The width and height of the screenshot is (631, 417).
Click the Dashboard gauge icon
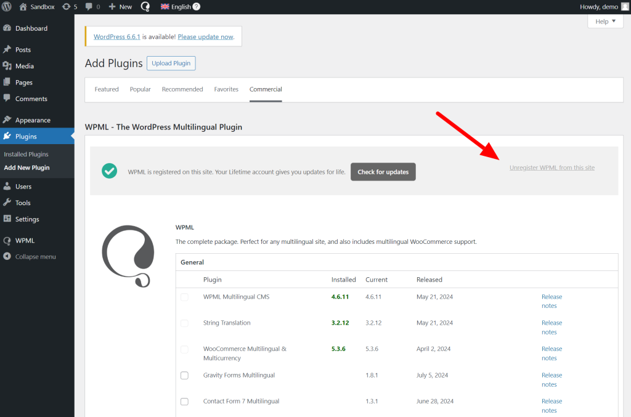7,28
